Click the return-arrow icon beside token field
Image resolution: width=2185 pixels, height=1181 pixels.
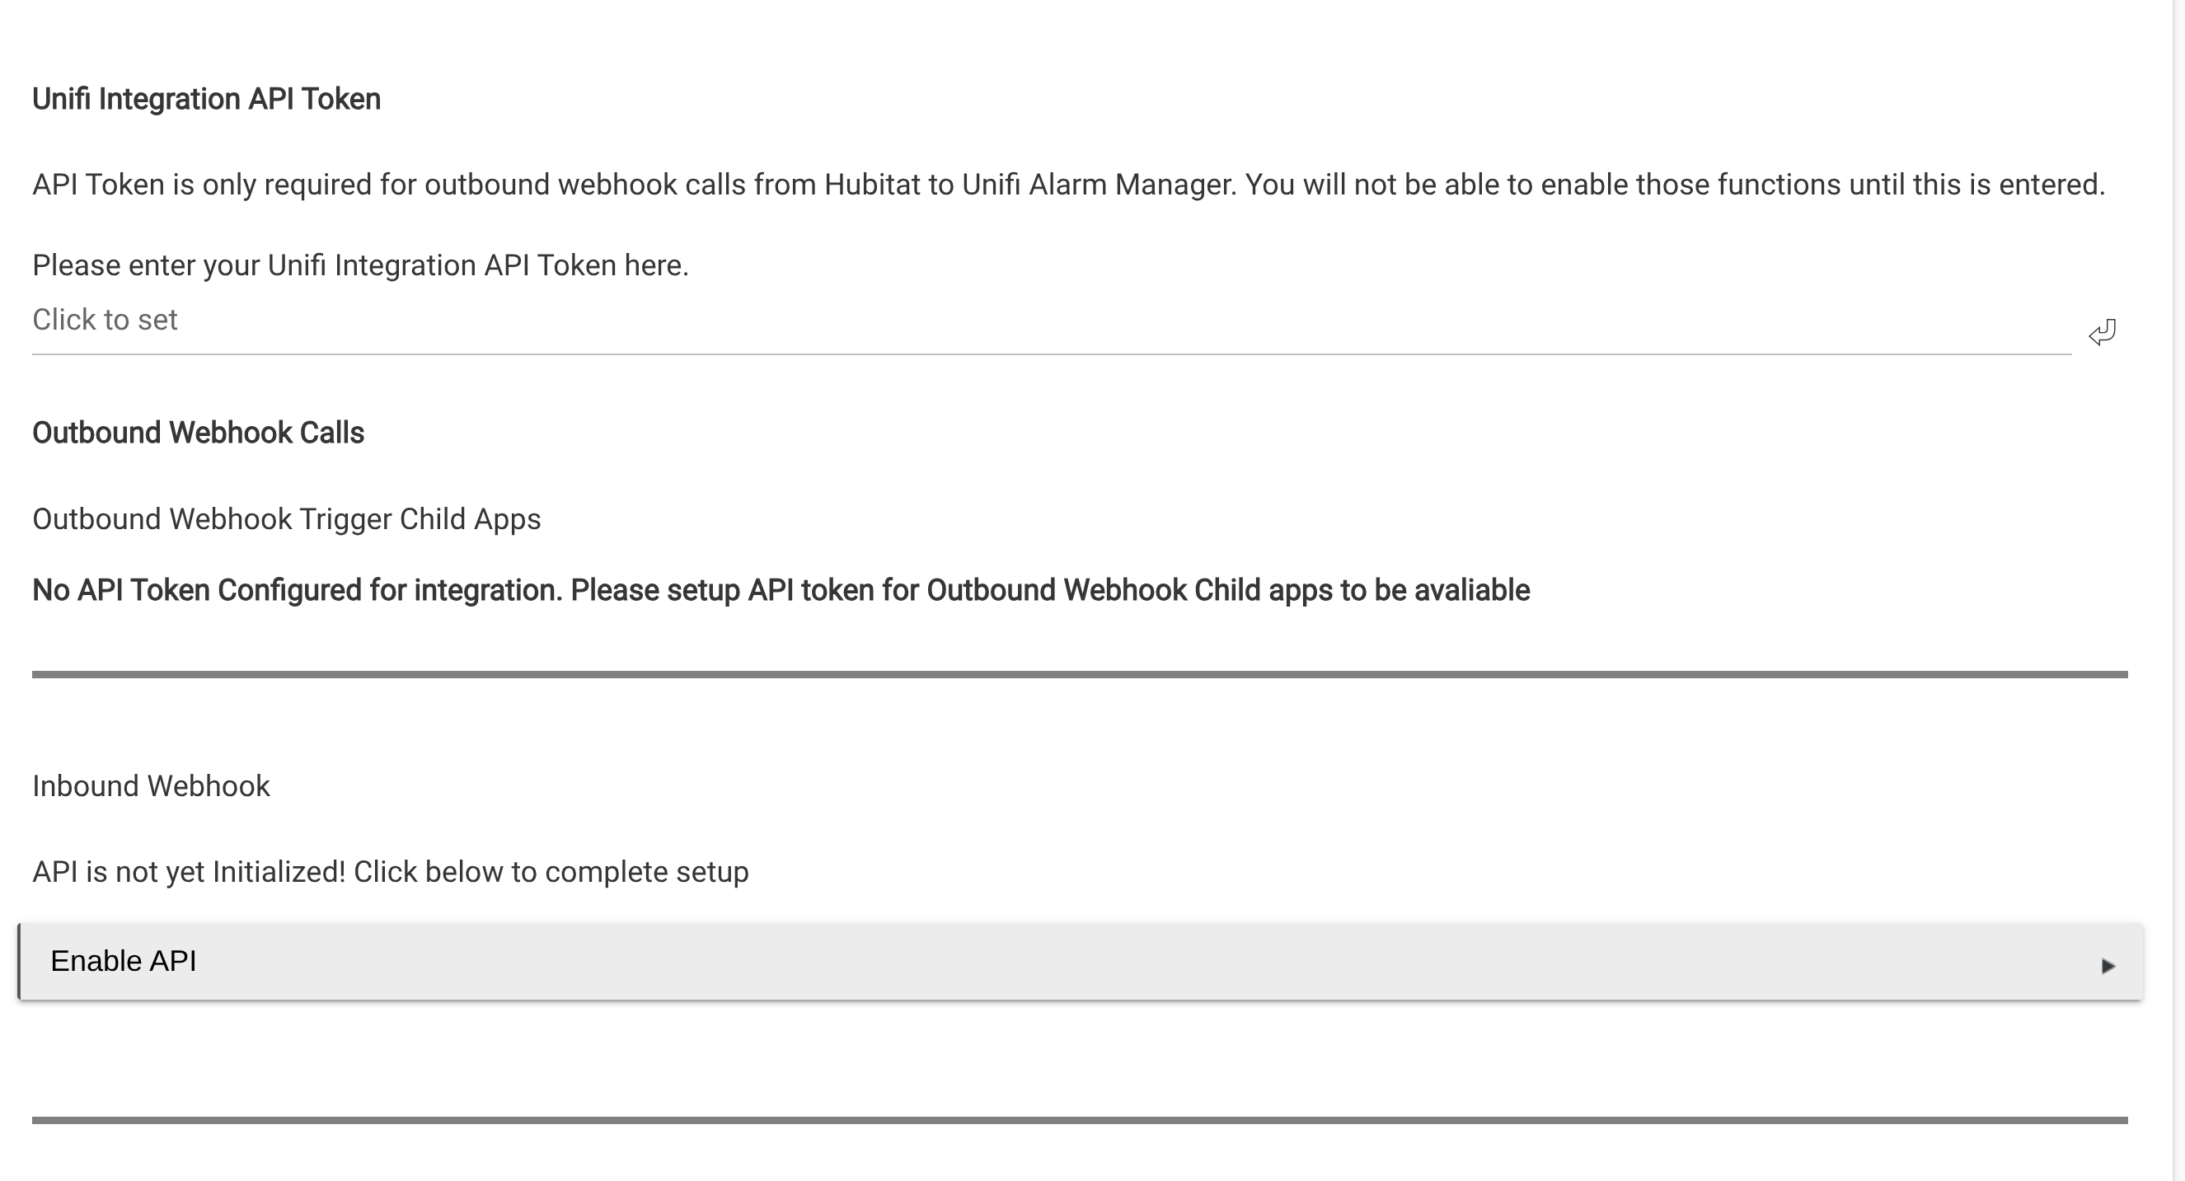click(x=2102, y=332)
